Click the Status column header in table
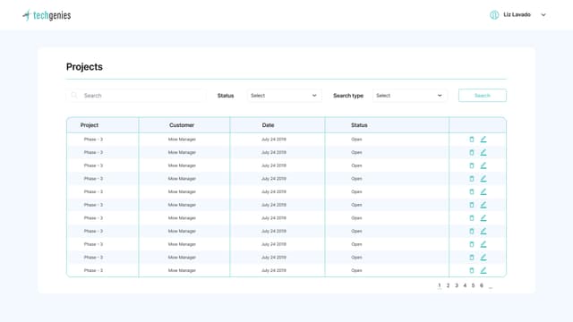The height and width of the screenshot is (322, 573). coord(359,125)
